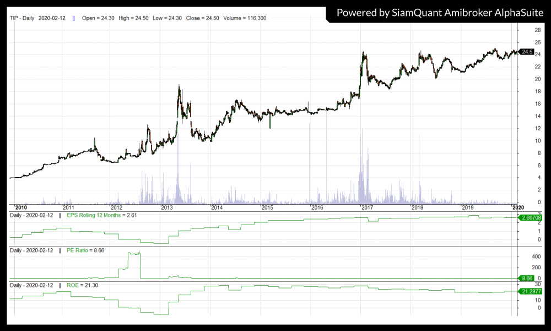Click the separator icon in the ROE pane header

pos(60,285)
